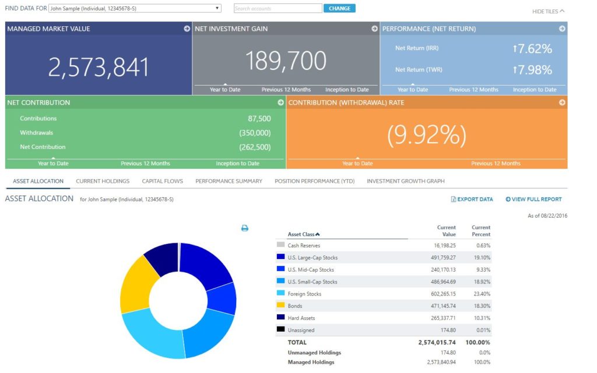The height and width of the screenshot is (373, 597).
Task: Select Inception to Date in Performance tile
Action: click(535, 90)
